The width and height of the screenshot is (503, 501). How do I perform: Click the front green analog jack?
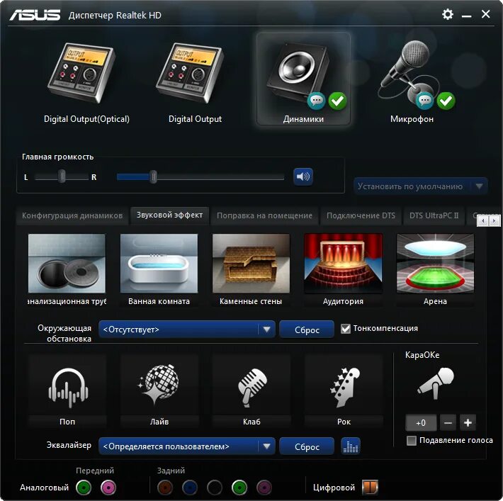84,488
